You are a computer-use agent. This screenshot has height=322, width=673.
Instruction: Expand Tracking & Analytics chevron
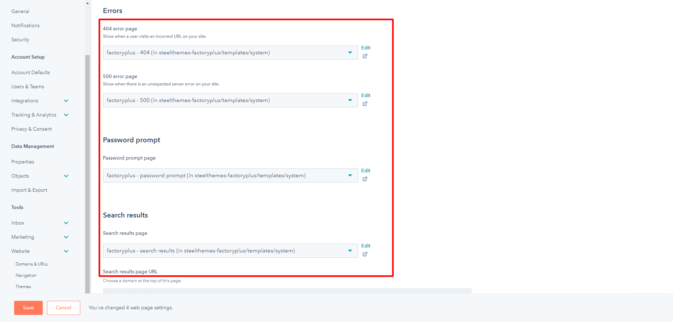point(66,115)
